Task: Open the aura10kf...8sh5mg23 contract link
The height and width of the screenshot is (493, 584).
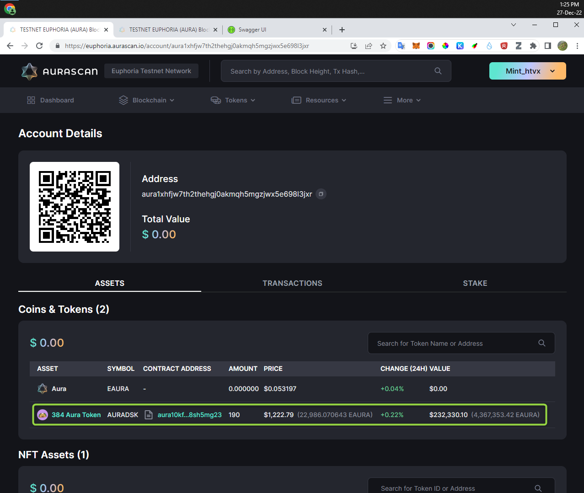Action: coord(189,415)
